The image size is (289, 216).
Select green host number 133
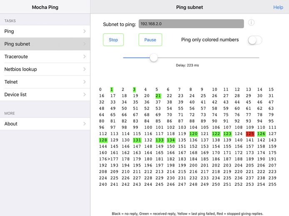[x=159, y=140]
